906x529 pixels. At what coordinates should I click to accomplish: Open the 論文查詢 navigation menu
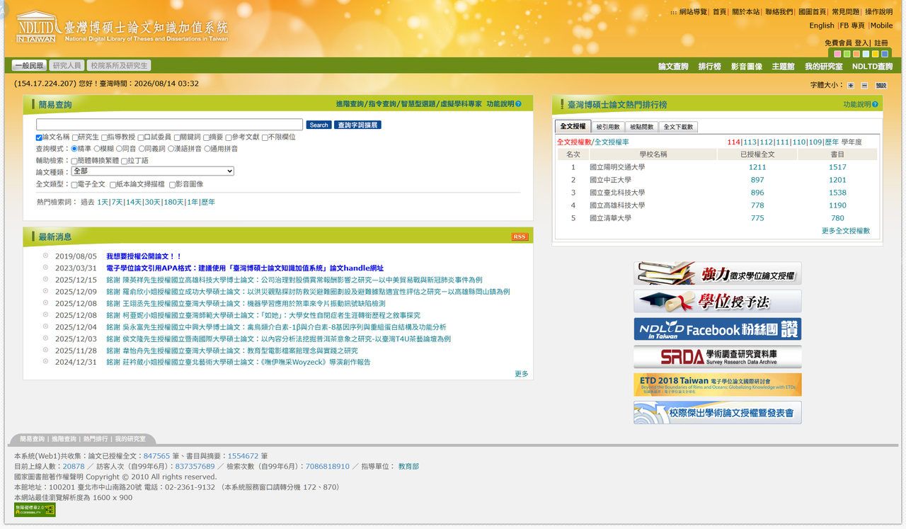pyautogui.click(x=673, y=67)
